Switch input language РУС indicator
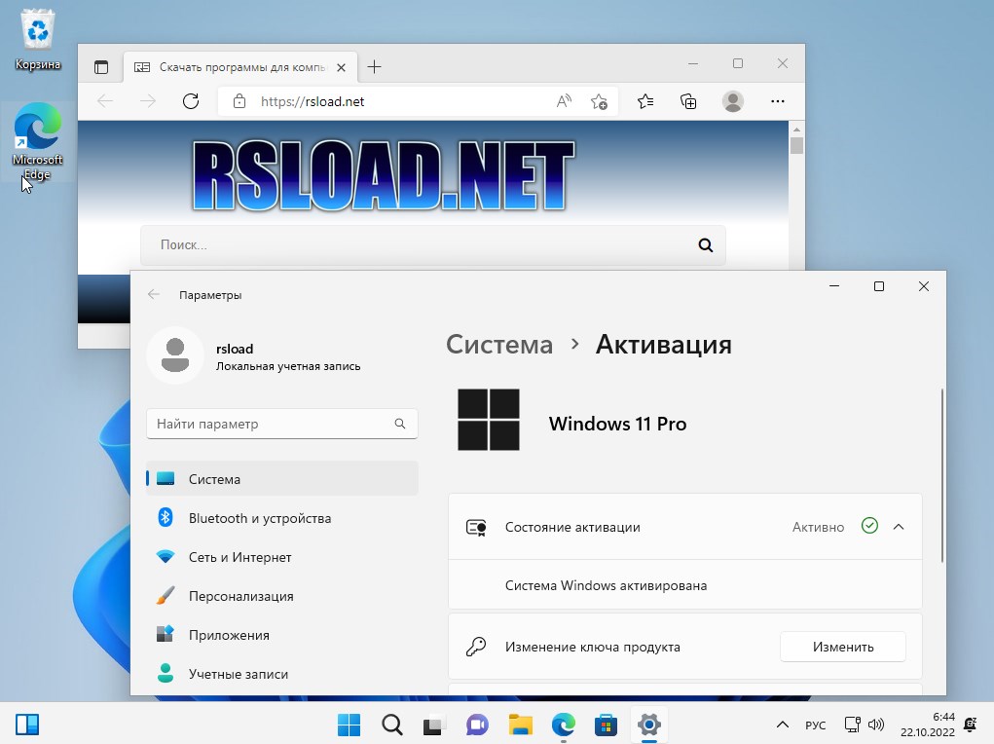Screen dimensions: 994x744 [x=815, y=725]
